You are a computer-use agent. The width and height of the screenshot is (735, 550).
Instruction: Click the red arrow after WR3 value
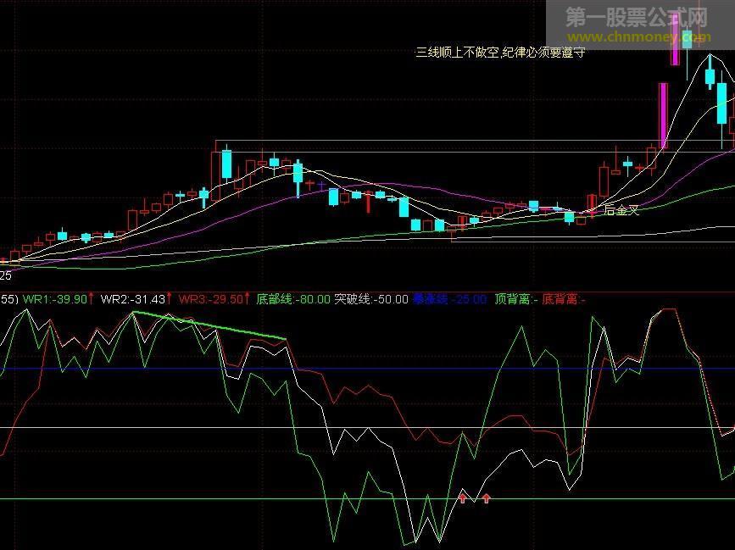pyautogui.click(x=248, y=298)
